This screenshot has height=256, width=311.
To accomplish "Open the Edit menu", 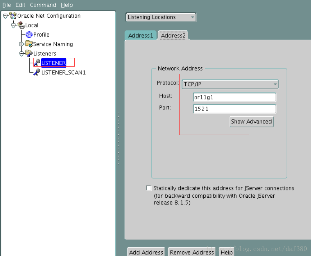I will point(20,5).
